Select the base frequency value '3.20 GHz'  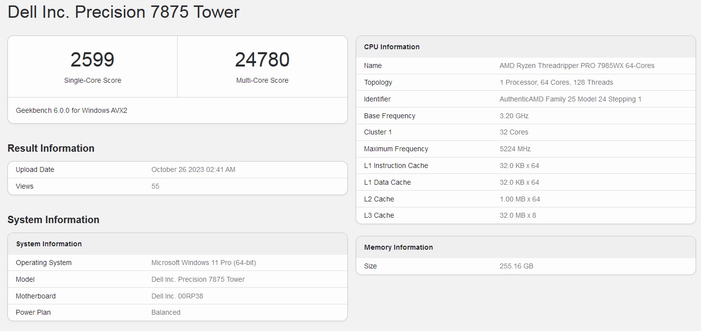click(514, 116)
